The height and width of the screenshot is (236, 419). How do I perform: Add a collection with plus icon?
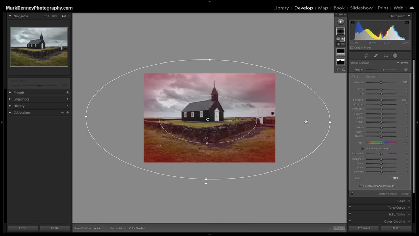click(67, 112)
